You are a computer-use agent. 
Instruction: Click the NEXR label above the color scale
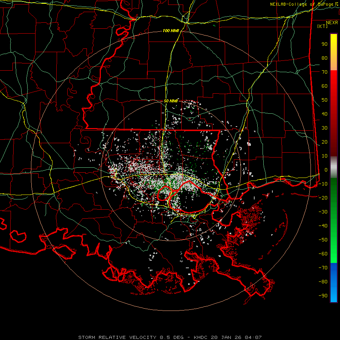pyautogui.click(x=332, y=23)
